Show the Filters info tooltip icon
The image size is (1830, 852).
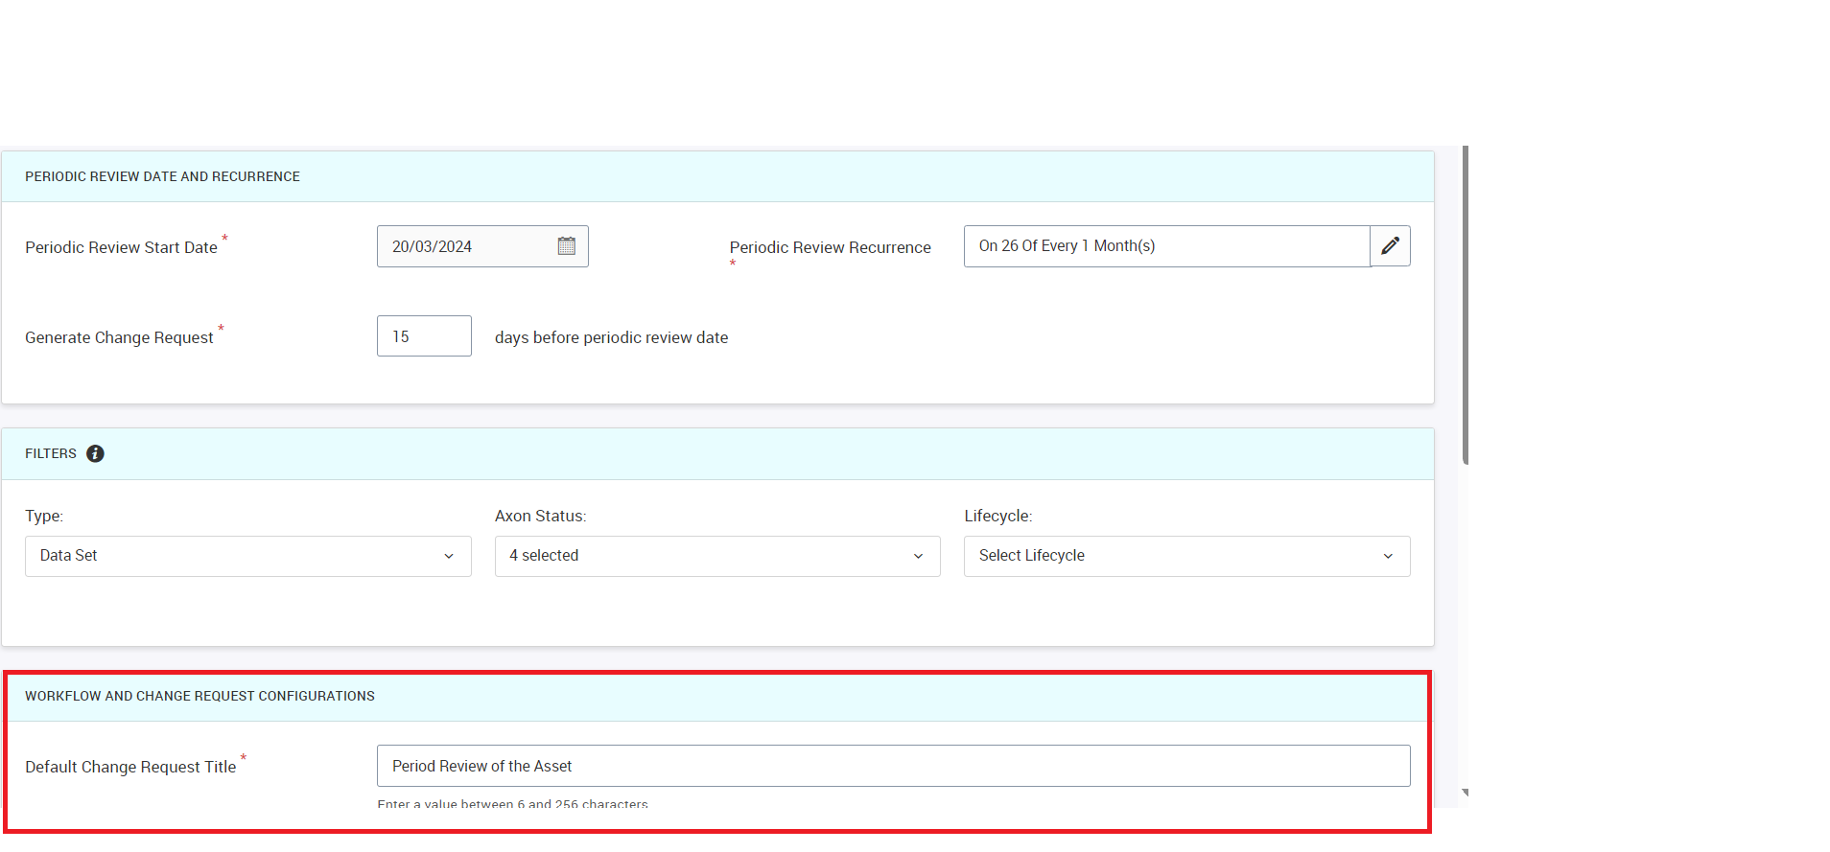[x=95, y=454]
